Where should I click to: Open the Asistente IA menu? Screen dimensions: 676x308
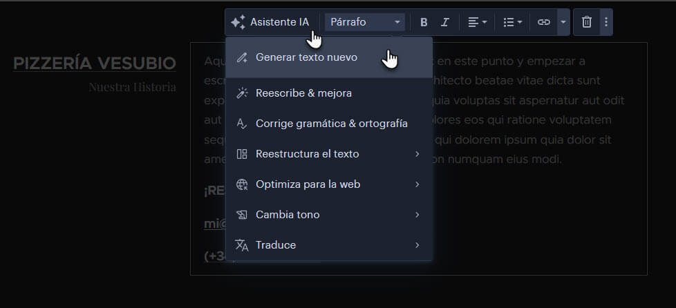270,22
